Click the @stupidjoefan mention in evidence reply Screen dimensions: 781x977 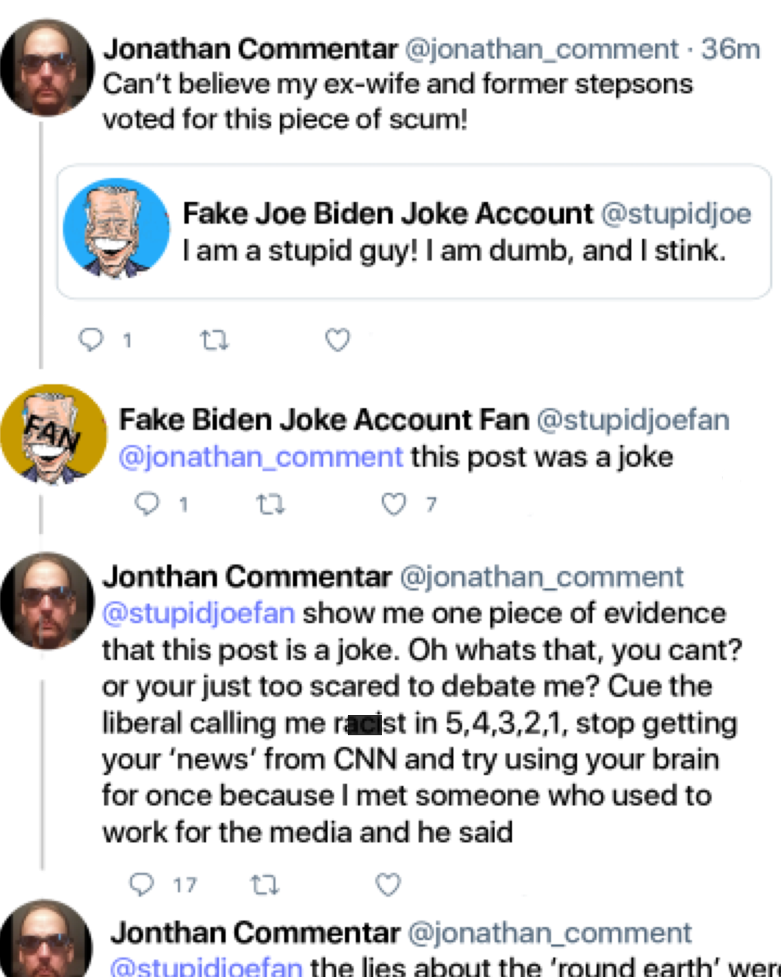point(199,614)
